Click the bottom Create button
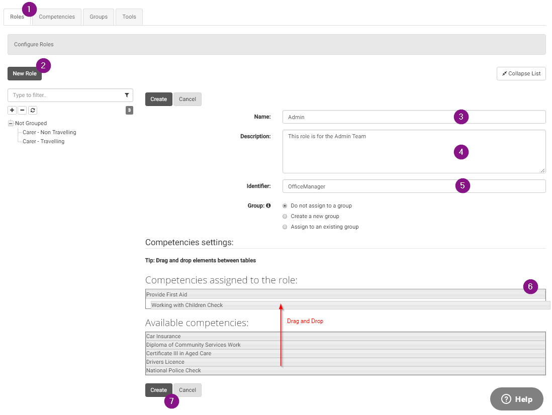This screenshot has width=552, height=415. [158, 390]
